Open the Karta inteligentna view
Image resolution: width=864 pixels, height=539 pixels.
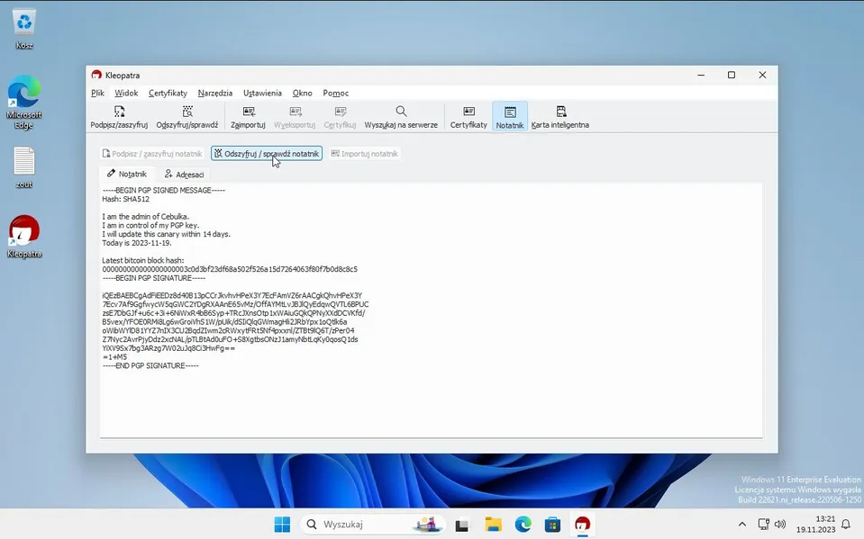click(560, 117)
